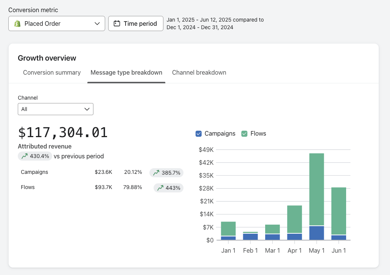Screen dimensions: 390x275
Task: Click the green Flows bar for Mar 1
Action: [x=273, y=229]
